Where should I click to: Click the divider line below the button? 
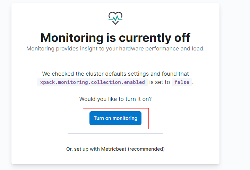(115, 133)
